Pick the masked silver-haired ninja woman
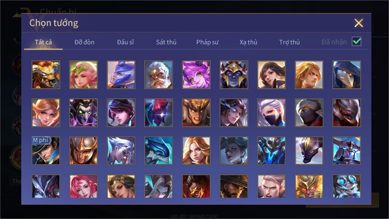 tap(271, 113)
